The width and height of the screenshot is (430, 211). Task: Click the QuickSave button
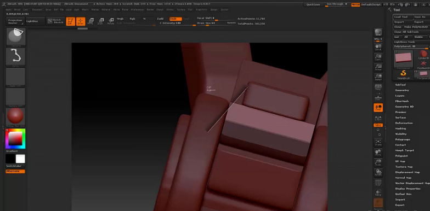313,4
